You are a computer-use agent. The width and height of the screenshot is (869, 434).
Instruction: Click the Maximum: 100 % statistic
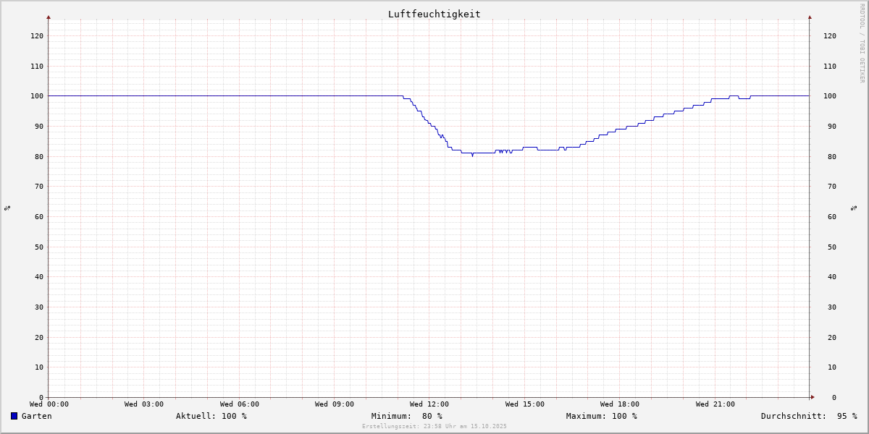click(x=601, y=416)
